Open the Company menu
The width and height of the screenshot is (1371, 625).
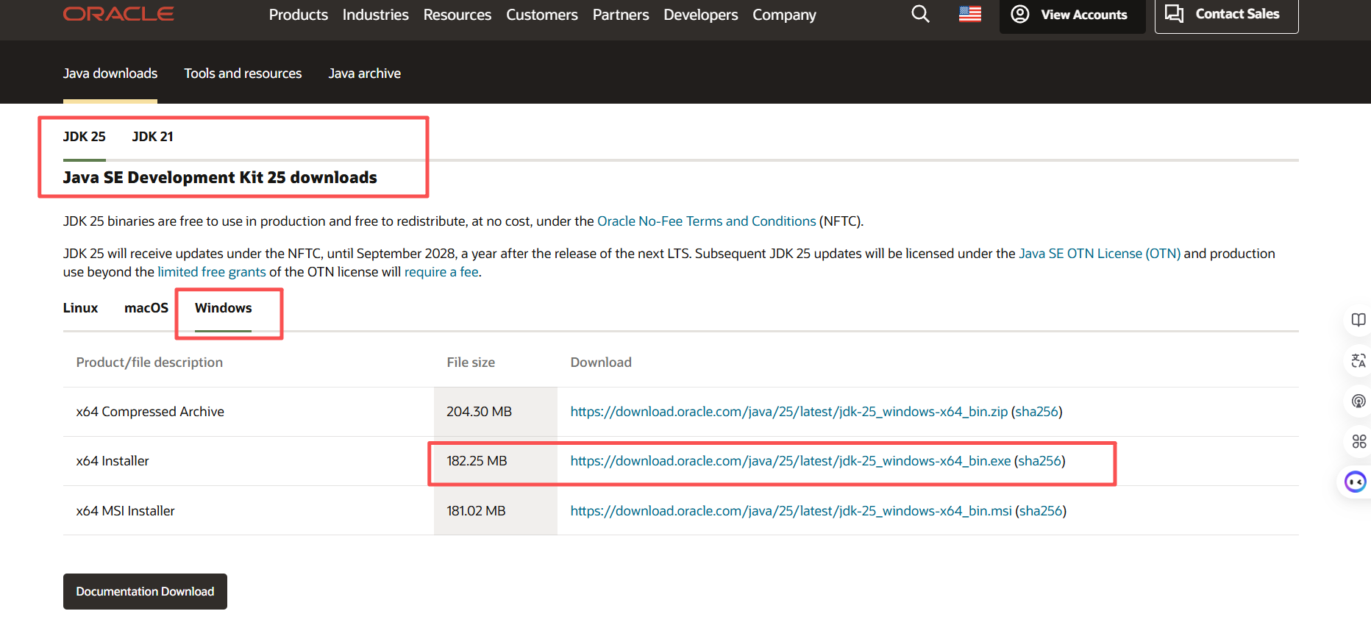[784, 15]
